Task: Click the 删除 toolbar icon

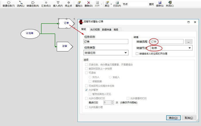Action: pos(88,4)
